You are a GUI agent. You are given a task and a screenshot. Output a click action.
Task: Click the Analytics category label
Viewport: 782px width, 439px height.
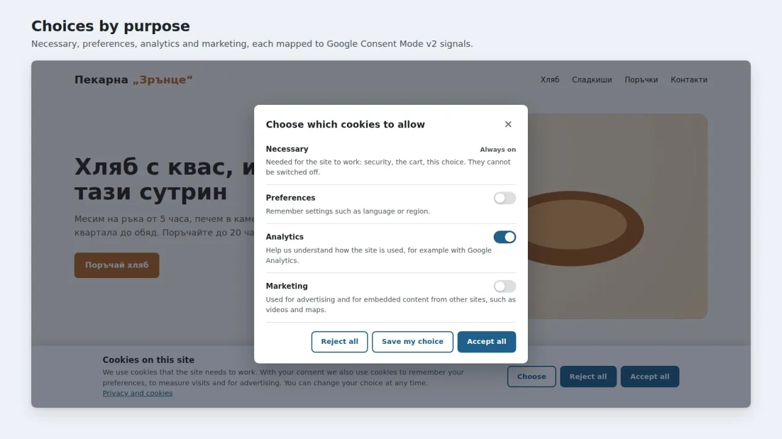tap(285, 237)
